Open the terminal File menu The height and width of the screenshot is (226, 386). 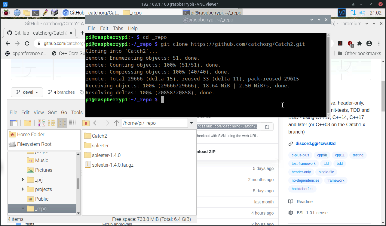(x=91, y=28)
